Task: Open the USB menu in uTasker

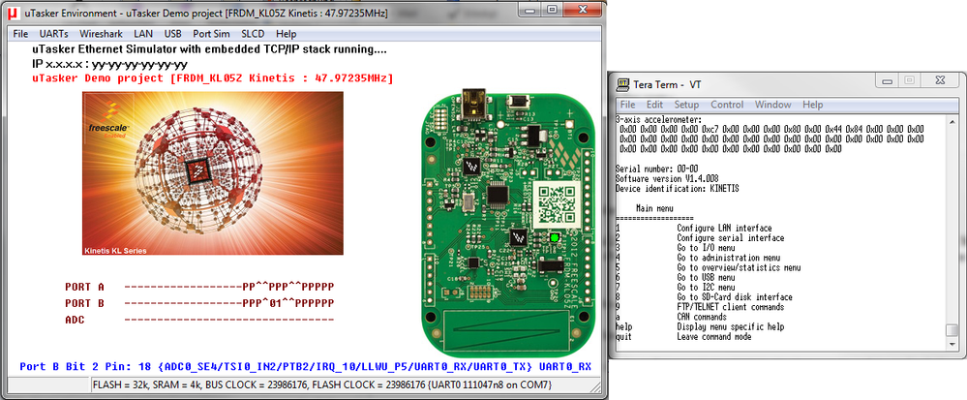Action: [x=172, y=34]
